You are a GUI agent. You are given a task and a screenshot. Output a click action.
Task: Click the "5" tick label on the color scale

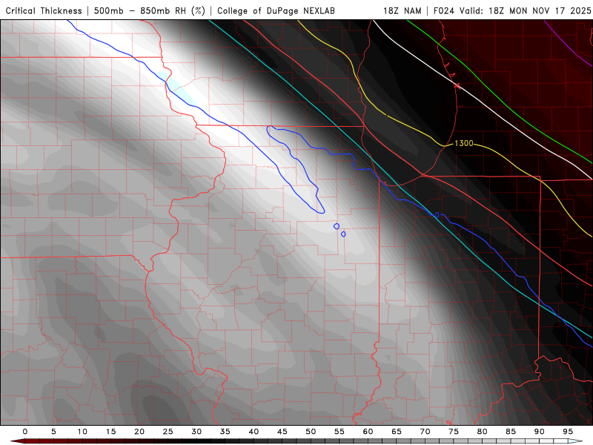tap(53, 432)
